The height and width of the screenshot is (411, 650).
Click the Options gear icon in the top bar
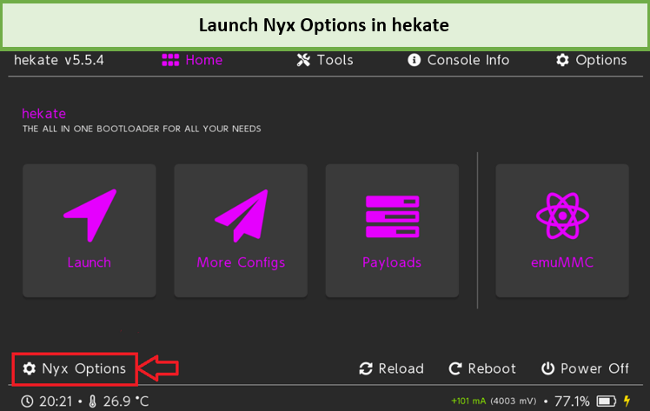pos(562,60)
